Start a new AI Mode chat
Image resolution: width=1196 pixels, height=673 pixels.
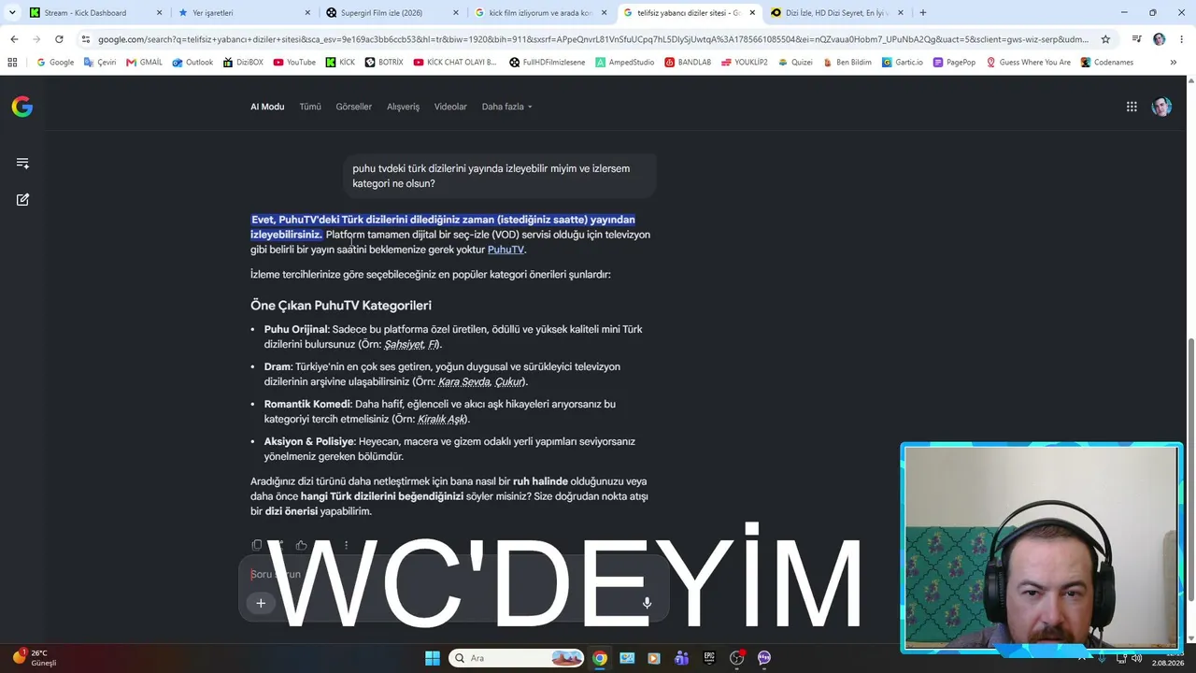click(x=22, y=199)
